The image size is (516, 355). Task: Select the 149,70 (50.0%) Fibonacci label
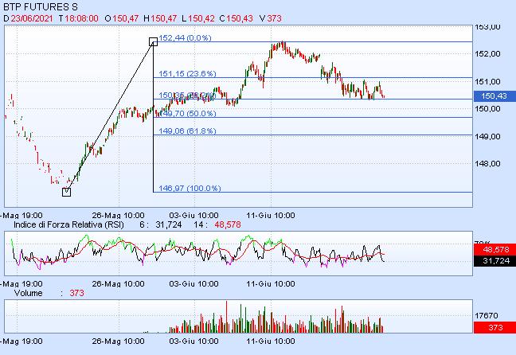pyautogui.click(x=188, y=114)
